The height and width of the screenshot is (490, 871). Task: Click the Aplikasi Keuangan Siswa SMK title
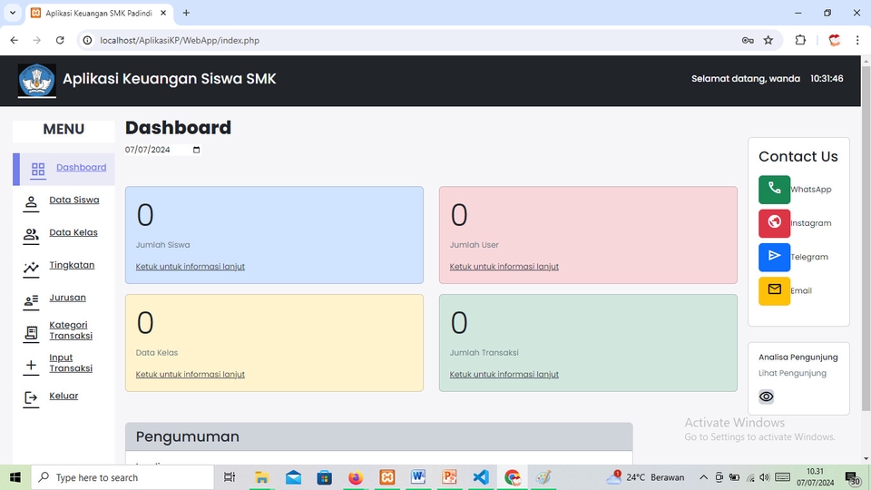point(170,79)
